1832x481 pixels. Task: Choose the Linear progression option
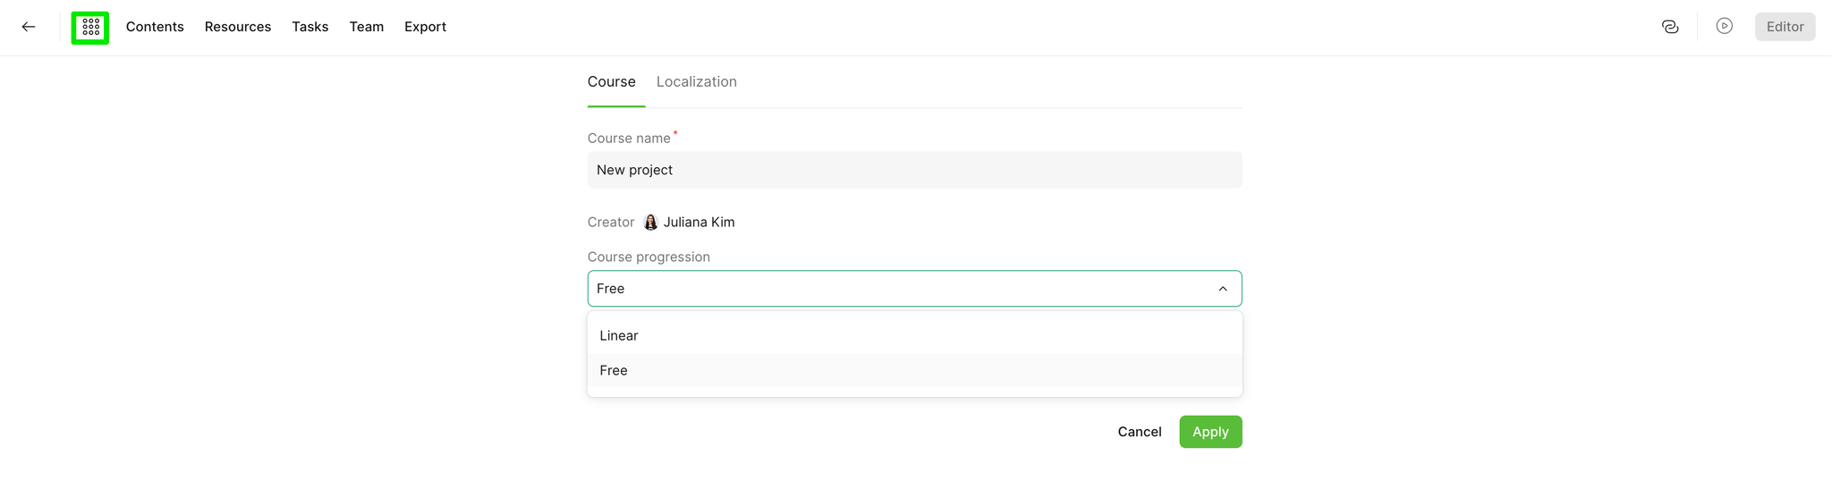(914, 335)
